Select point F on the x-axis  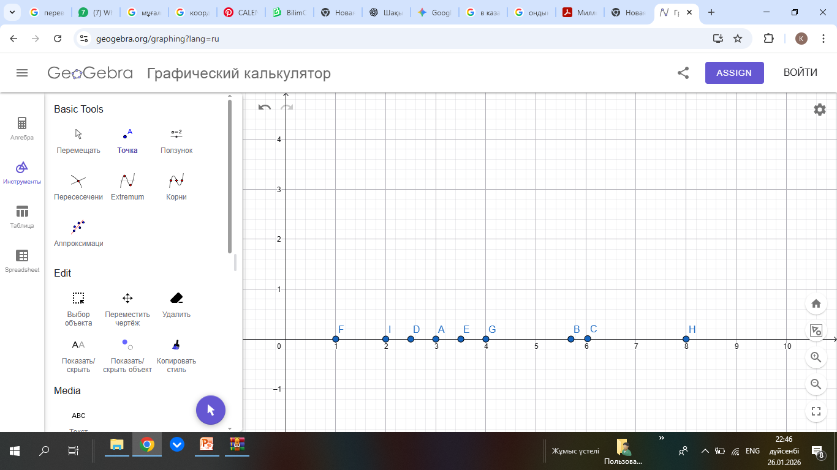pyautogui.click(x=336, y=339)
